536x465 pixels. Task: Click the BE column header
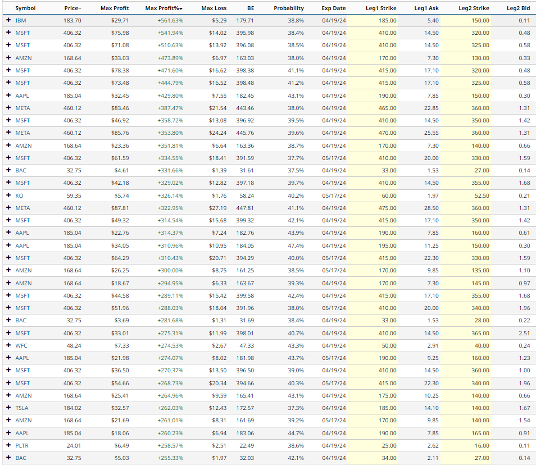pyautogui.click(x=251, y=8)
